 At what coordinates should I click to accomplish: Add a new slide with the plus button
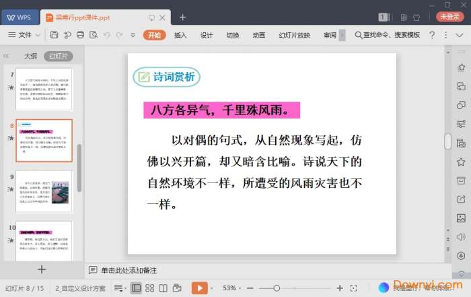pyautogui.click(x=42, y=269)
